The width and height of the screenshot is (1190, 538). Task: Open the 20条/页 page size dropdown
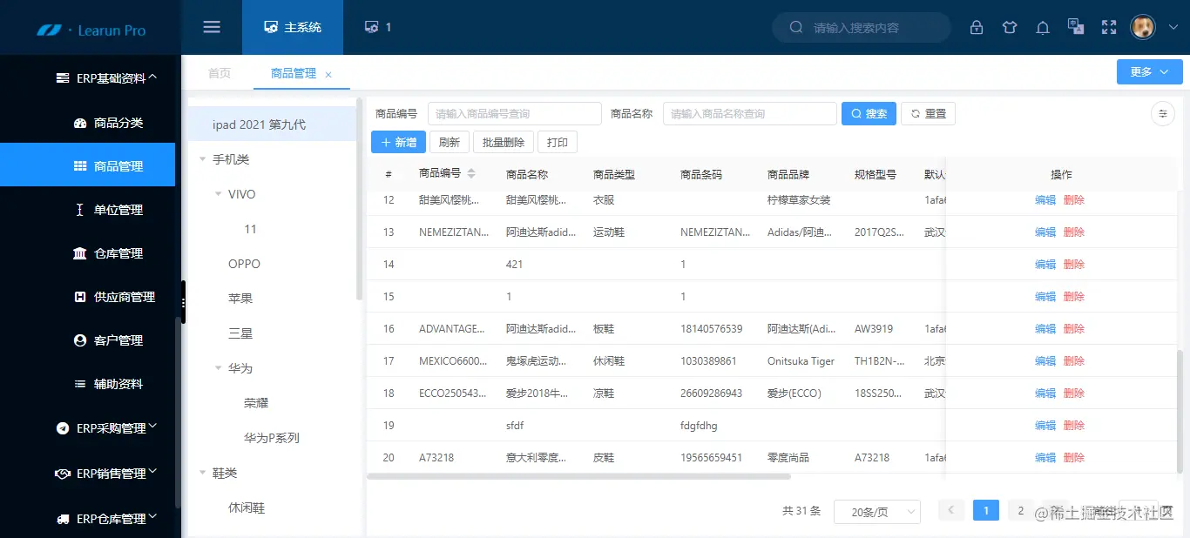pyautogui.click(x=877, y=512)
